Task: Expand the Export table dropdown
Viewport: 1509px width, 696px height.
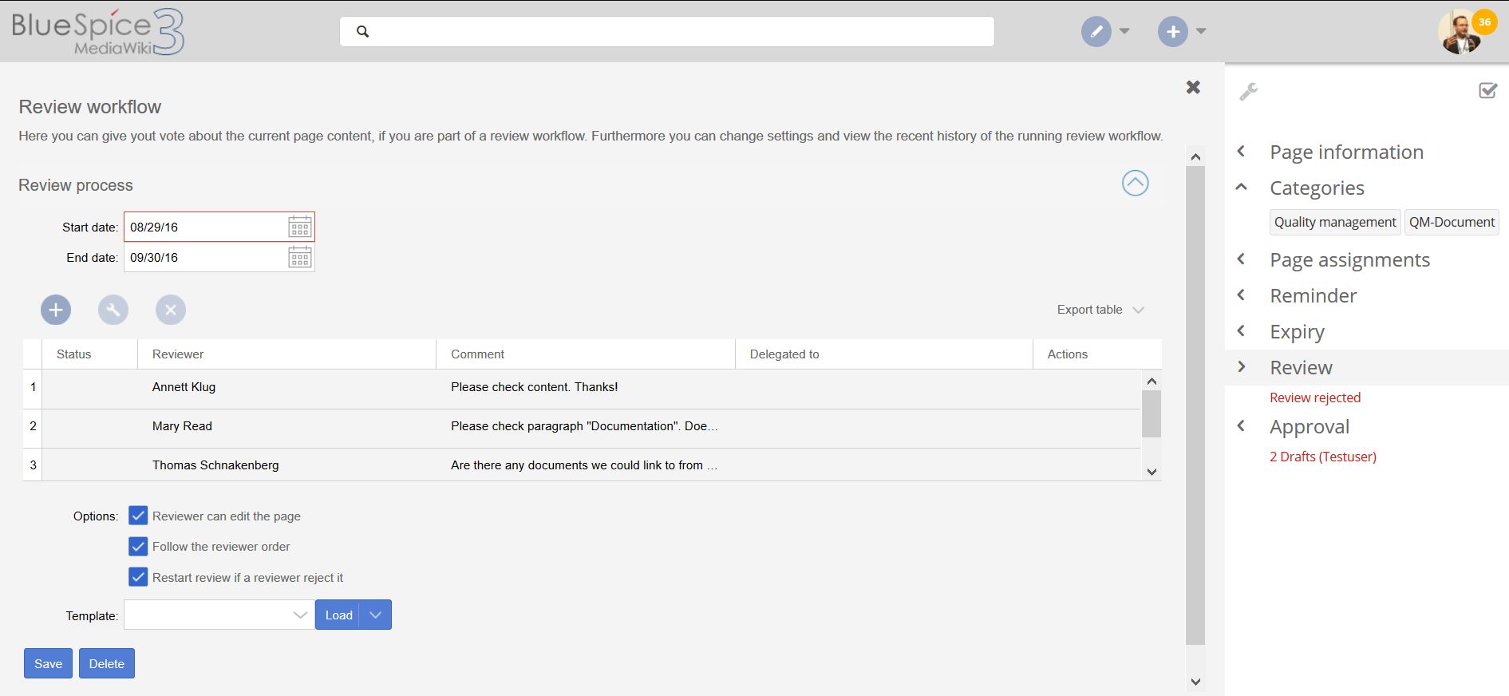Action: click(1100, 310)
